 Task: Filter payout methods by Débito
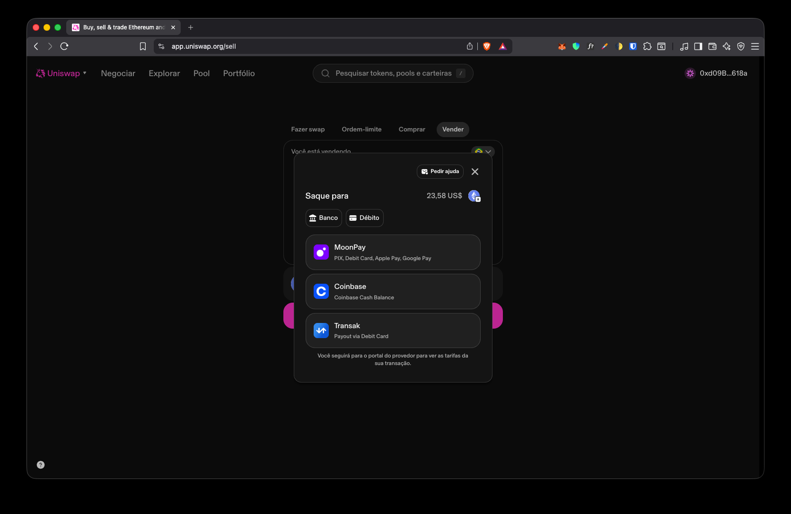point(365,218)
